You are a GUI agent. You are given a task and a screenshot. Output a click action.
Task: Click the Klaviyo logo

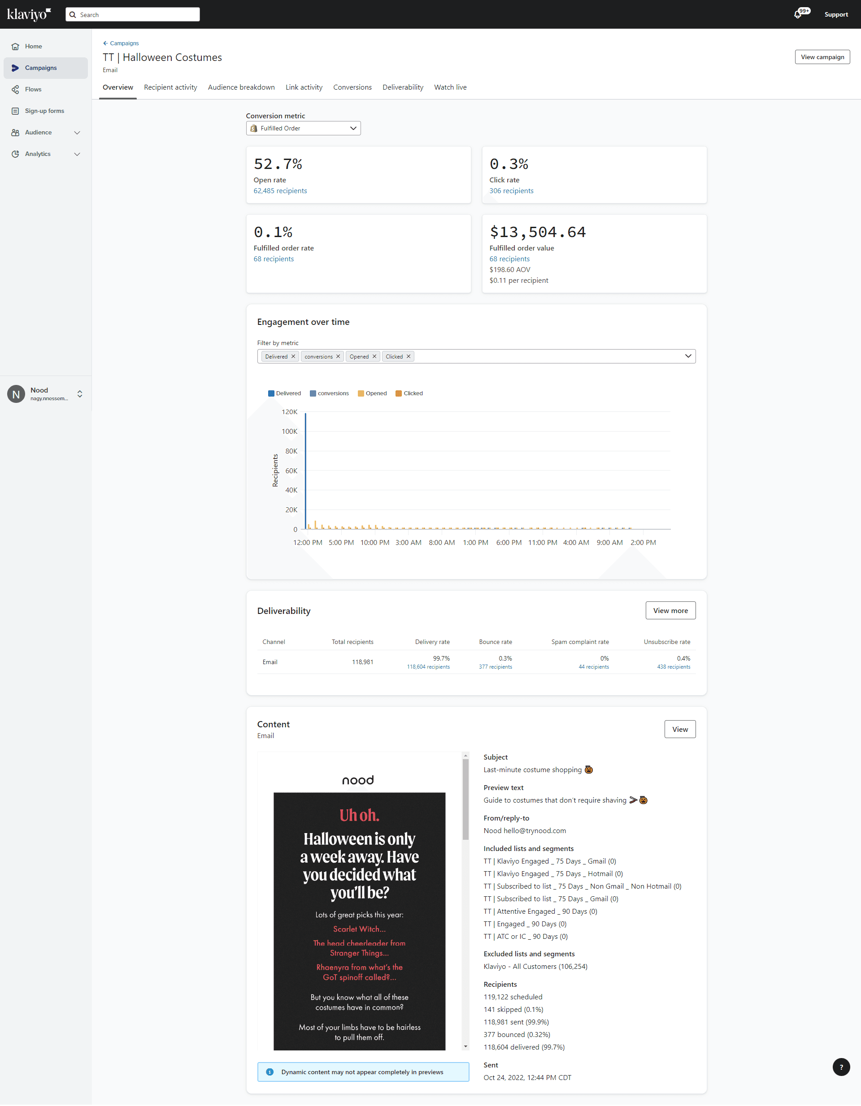[29, 14]
